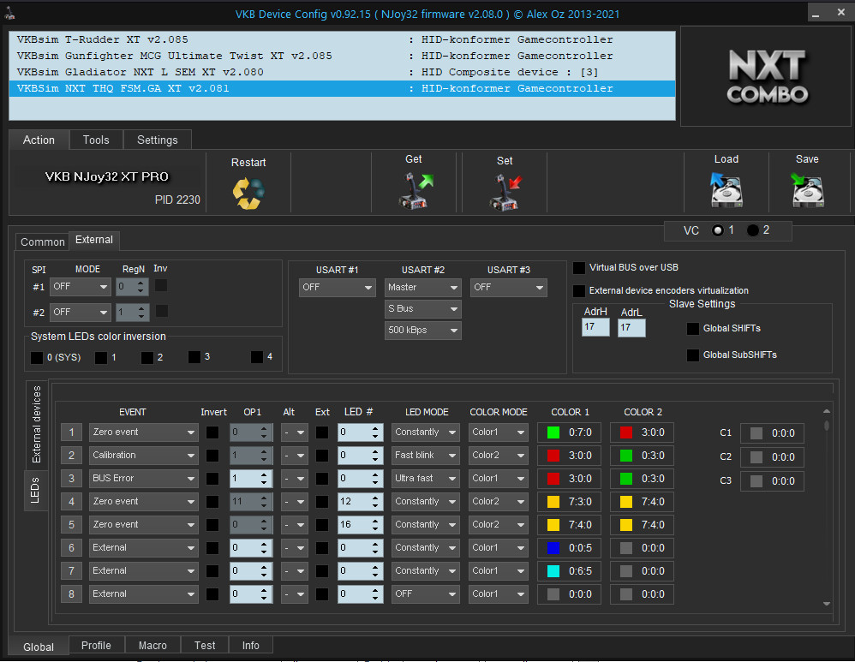Select VC option 1 radio button
The width and height of the screenshot is (855, 662).
pos(718,230)
